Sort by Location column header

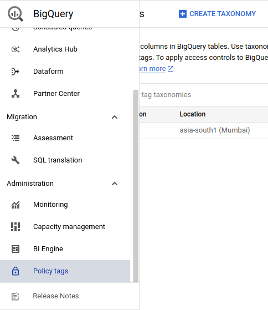[192, 114]
